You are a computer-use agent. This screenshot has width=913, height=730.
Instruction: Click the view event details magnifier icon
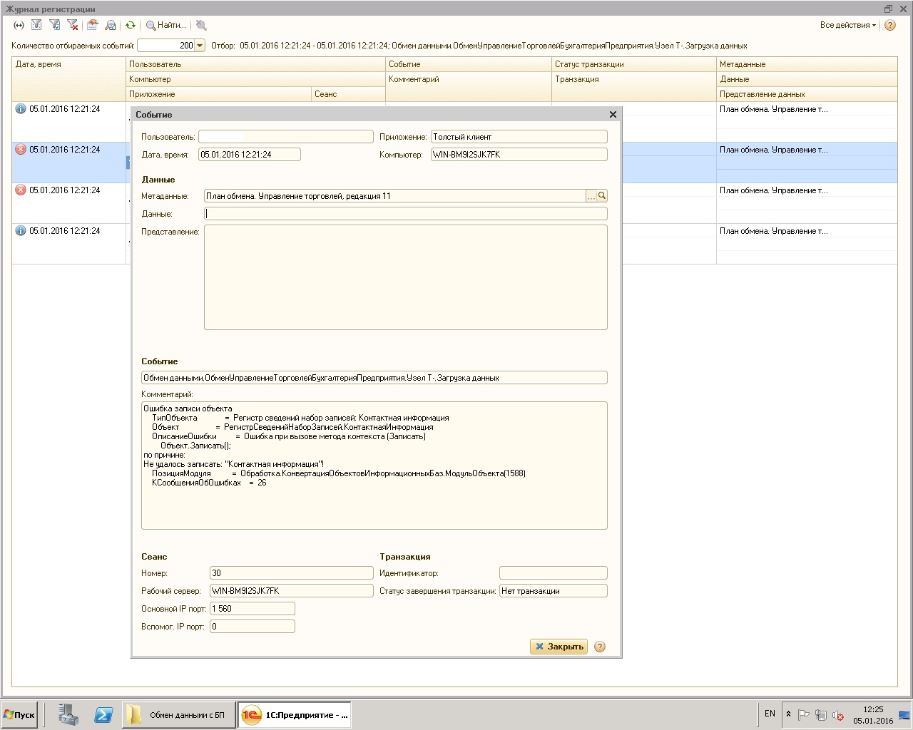pos(111,25)
